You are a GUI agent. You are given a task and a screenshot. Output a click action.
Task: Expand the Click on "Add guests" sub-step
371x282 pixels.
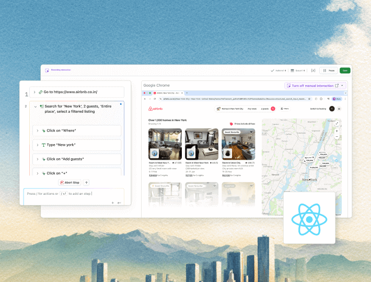tap(38, 159)
